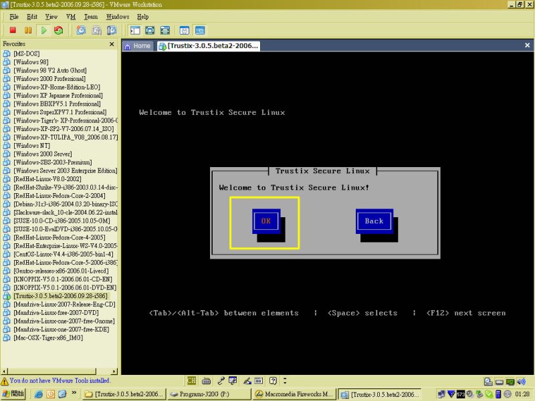The width and height of the screenshot is (535, 401).
Task: Select the Trustix-3.0.5.beta2 VM tab
Action: (209, 45)
